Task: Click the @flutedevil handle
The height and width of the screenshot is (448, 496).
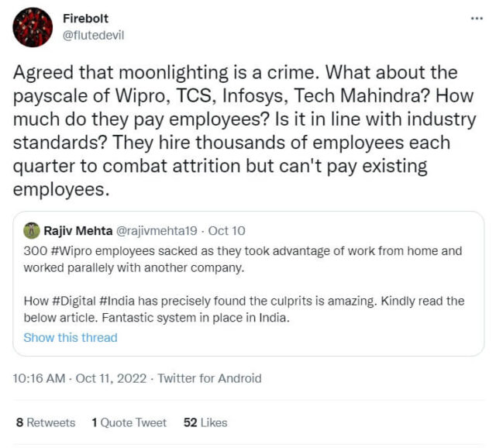Action: [x=93, y=34]
